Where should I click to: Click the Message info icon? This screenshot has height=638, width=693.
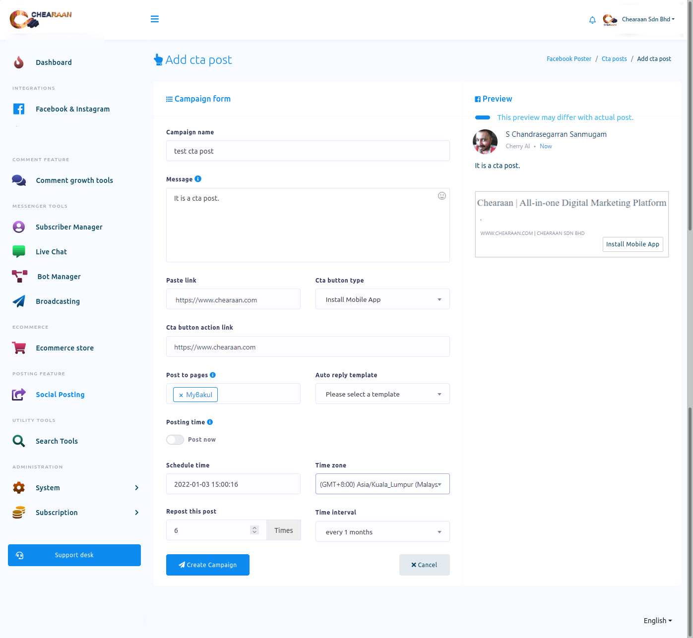click(x=198, y=179)
